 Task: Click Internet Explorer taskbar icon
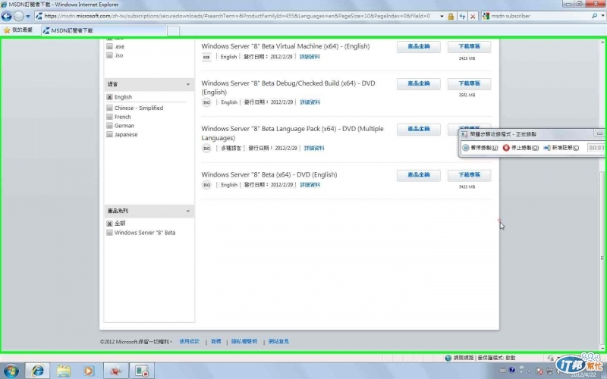(37, 371)
